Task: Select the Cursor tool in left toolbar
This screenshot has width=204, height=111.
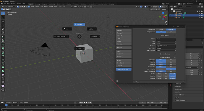Action: [x=3, y=17]
